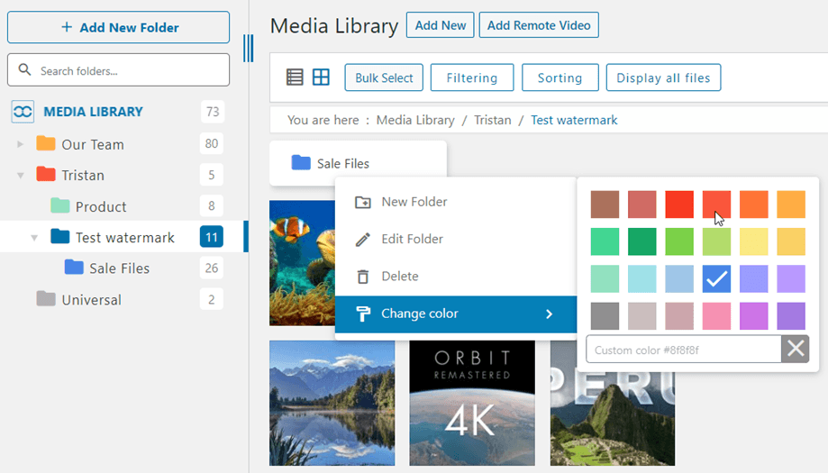Viewport: 828px width, 473px height.
Task: Select Delete in the context menu
Action: point(399,277)
